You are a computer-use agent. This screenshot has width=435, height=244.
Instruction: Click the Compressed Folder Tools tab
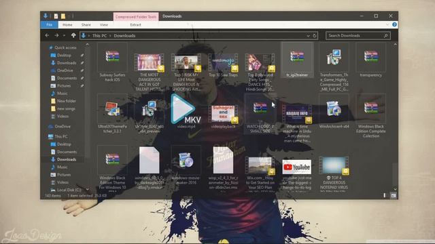(136, 16)
